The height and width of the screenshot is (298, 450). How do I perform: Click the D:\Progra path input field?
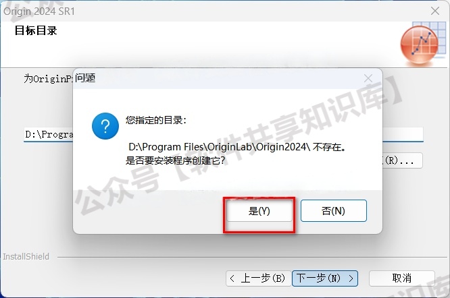tap(48, 134)
